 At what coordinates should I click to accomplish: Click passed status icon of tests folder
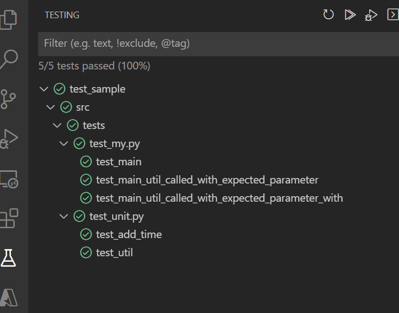pyautogui.click(x=73, y=125)
